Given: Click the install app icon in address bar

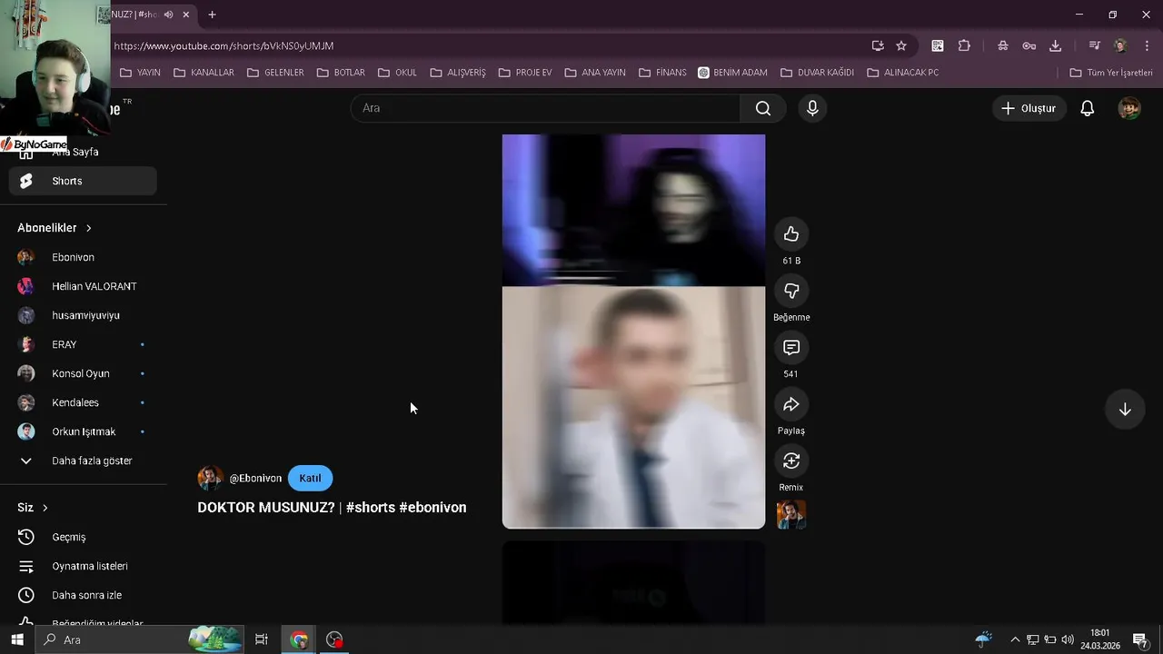Looking at the screenshot, I should tap(878, 45).
